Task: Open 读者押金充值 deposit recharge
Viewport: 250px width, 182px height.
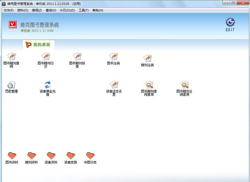Action: pos(47,86)
